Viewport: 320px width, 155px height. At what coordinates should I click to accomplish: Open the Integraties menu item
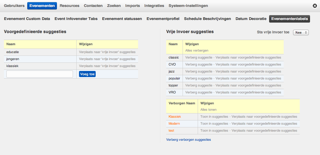154,6
